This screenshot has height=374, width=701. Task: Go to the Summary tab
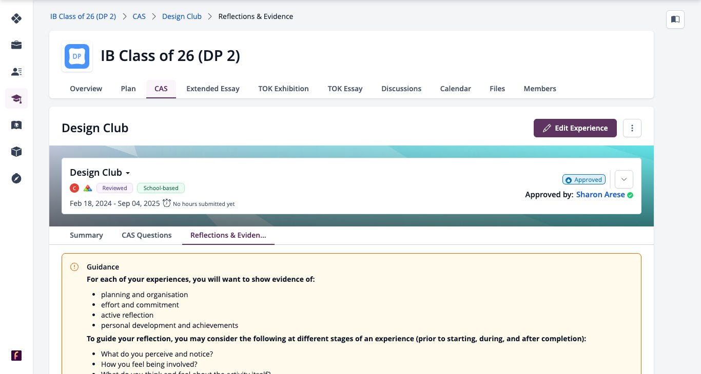tap(86, 235)
